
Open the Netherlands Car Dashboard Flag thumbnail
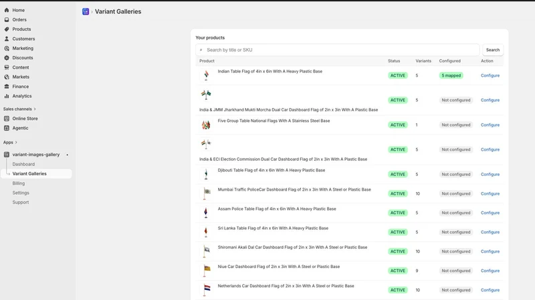206,290
